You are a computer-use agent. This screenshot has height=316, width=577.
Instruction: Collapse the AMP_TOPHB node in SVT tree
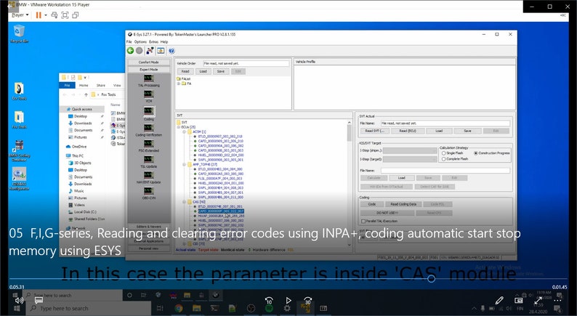point(185,164)
